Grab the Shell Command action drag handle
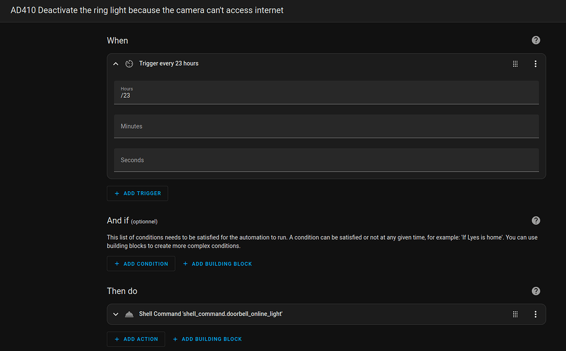The width and height of the screenshot is (566, 351). 515,314
